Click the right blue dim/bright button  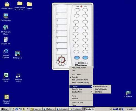[x=85, y=57]
